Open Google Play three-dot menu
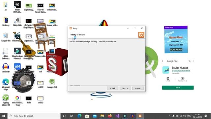 194,61
